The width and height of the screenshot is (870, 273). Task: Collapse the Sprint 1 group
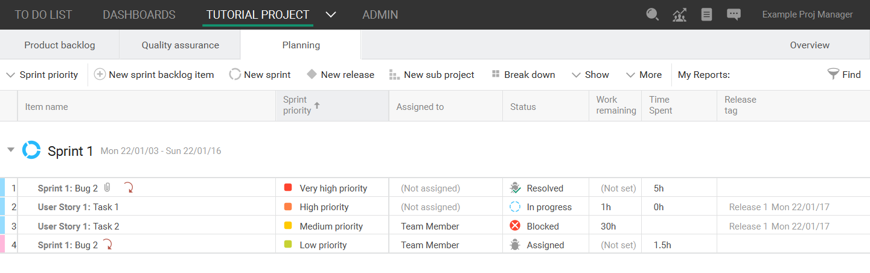(11, 150)
